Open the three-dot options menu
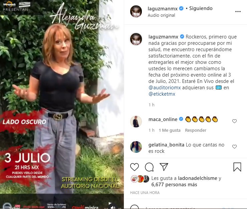The image size is (247, 209). [x=238, y=11]
